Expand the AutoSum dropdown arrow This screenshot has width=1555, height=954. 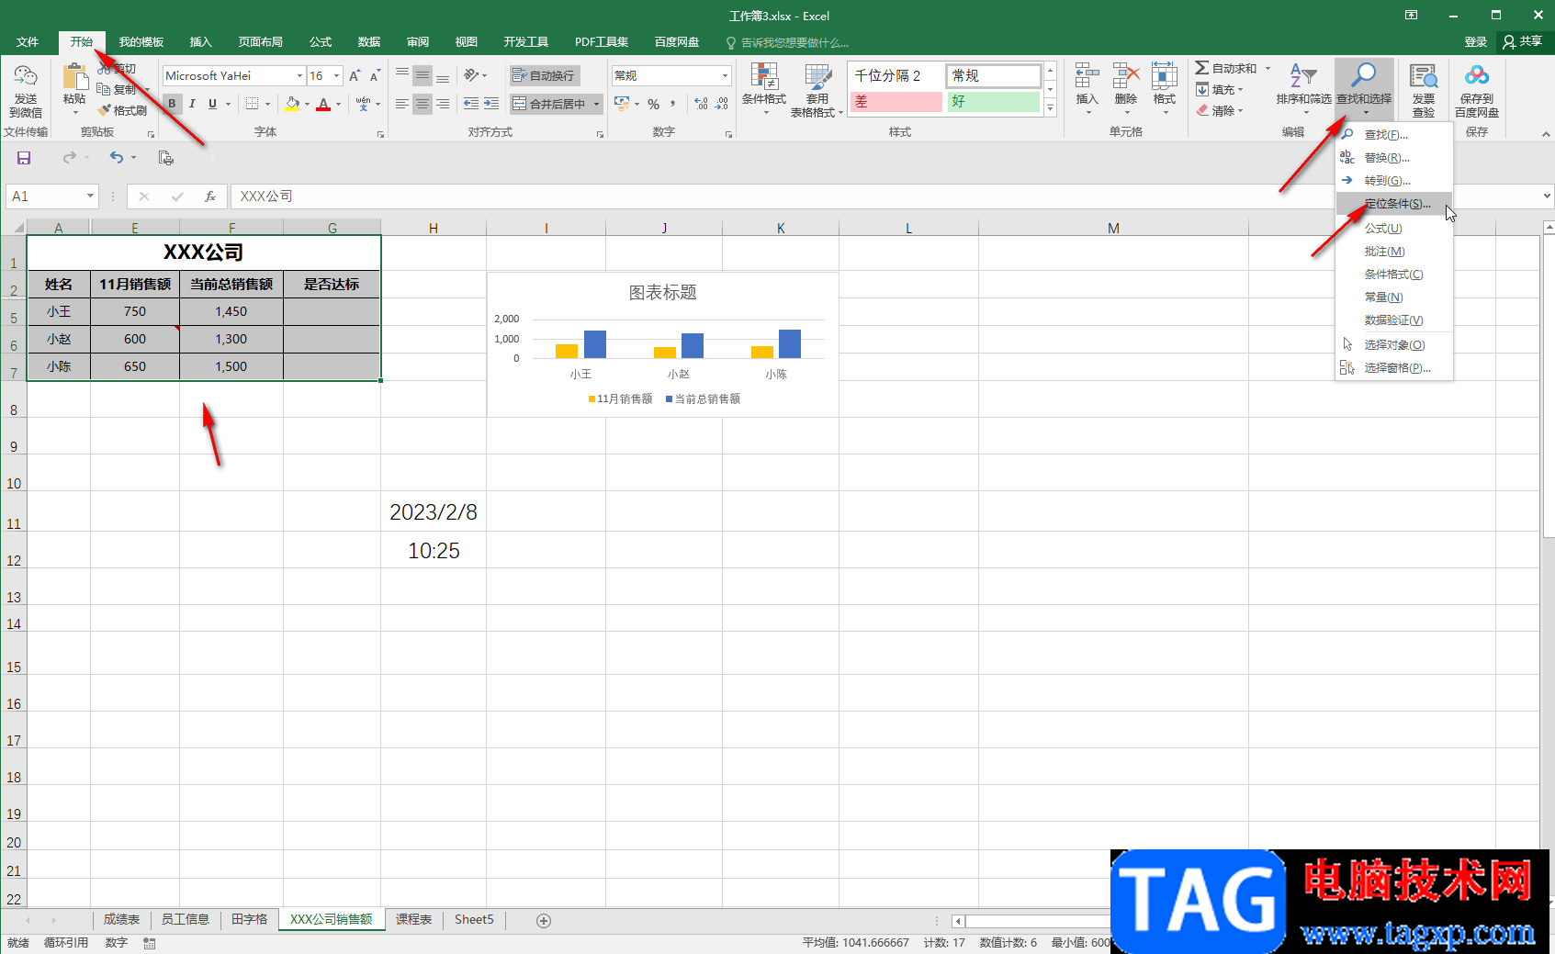pyautogui.click(x=1268, y=69)
